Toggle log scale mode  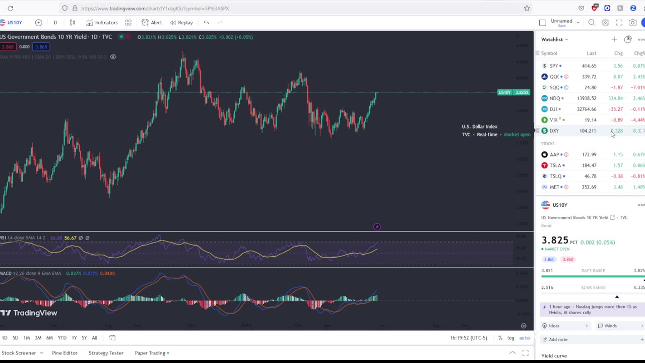coord(511,338)
